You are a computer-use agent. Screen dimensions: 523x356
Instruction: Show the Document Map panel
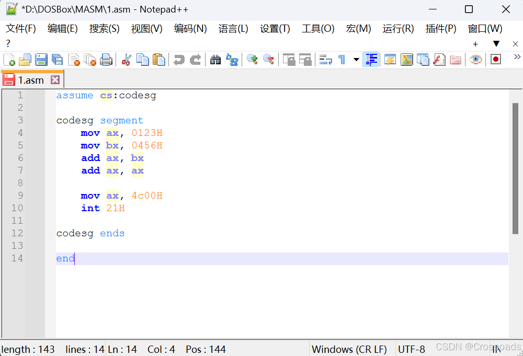click(406, 60)
